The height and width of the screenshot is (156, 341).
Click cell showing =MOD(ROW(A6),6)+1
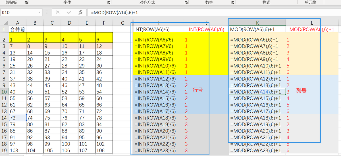point(257,40)
